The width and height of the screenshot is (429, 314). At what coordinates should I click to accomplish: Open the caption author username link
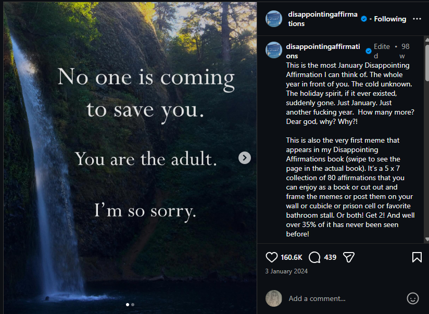point(323,51)
